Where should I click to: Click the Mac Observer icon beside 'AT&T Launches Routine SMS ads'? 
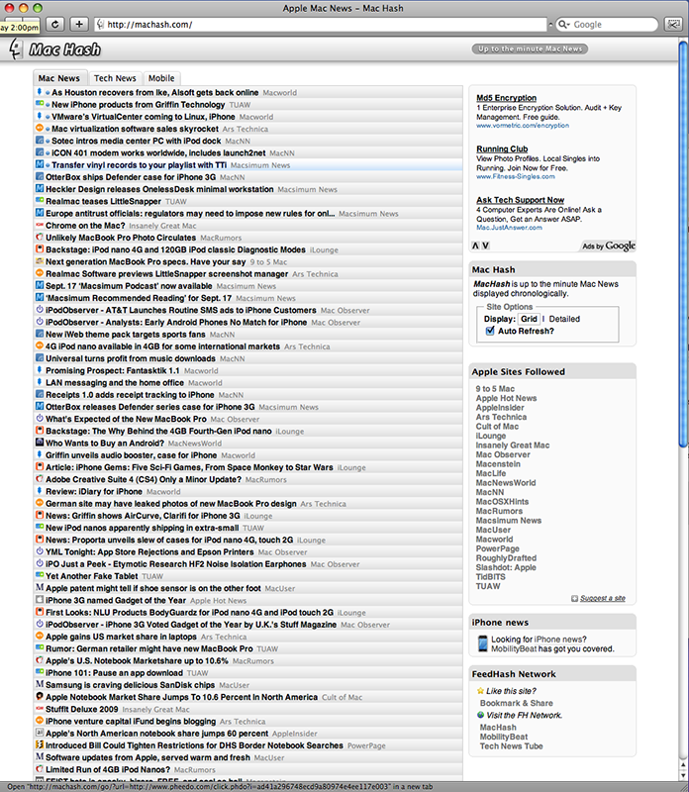(x=39, y=310)
